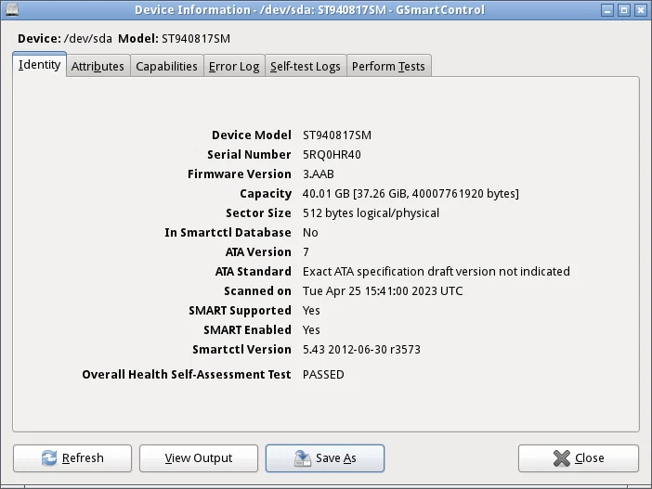Click the Close button

point(579,458)
